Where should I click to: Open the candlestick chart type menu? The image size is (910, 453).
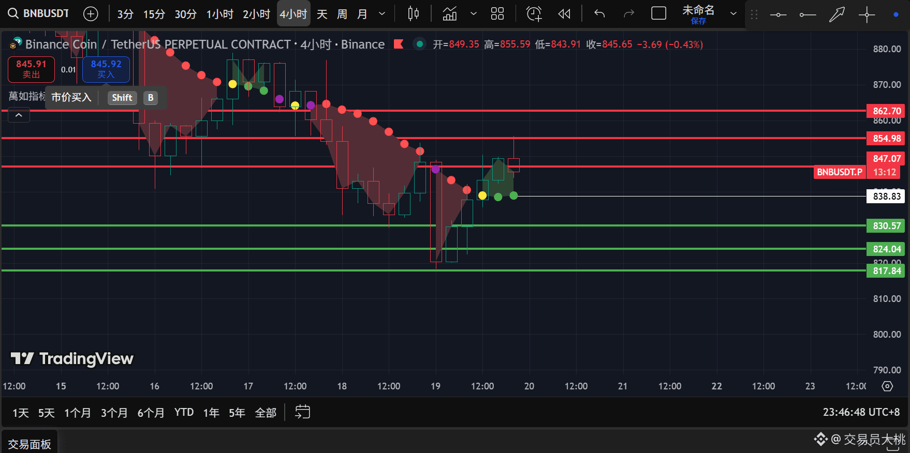[x=413, y=14]
